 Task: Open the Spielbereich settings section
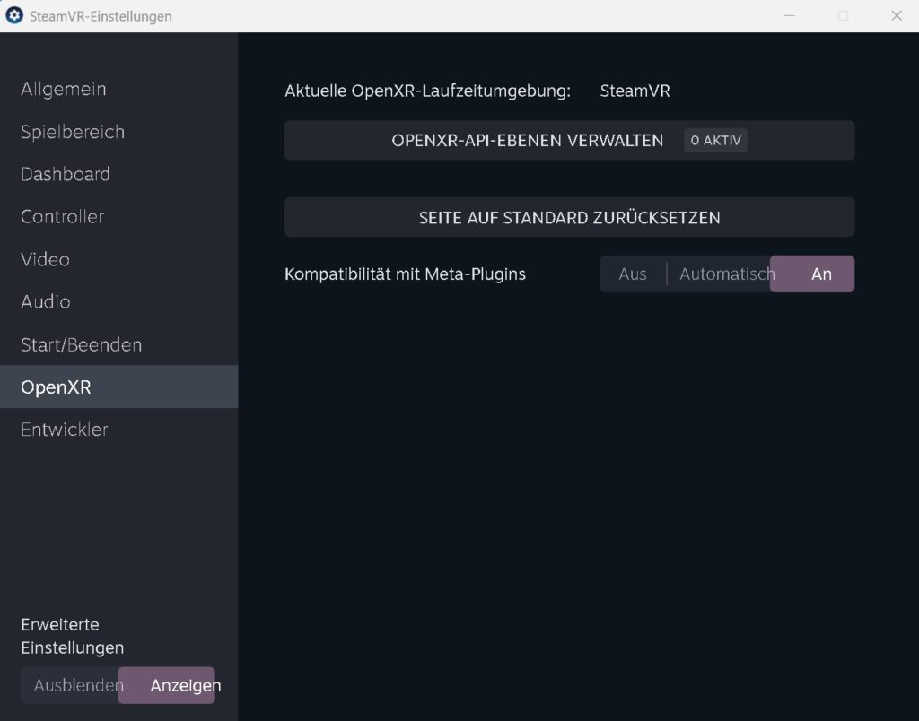[x=72, y=132]
